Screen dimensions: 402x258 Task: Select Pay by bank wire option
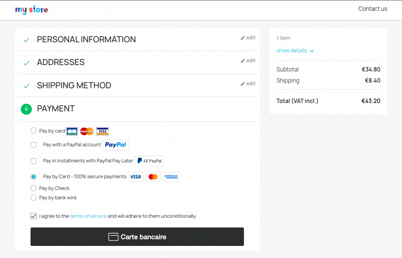34,198
